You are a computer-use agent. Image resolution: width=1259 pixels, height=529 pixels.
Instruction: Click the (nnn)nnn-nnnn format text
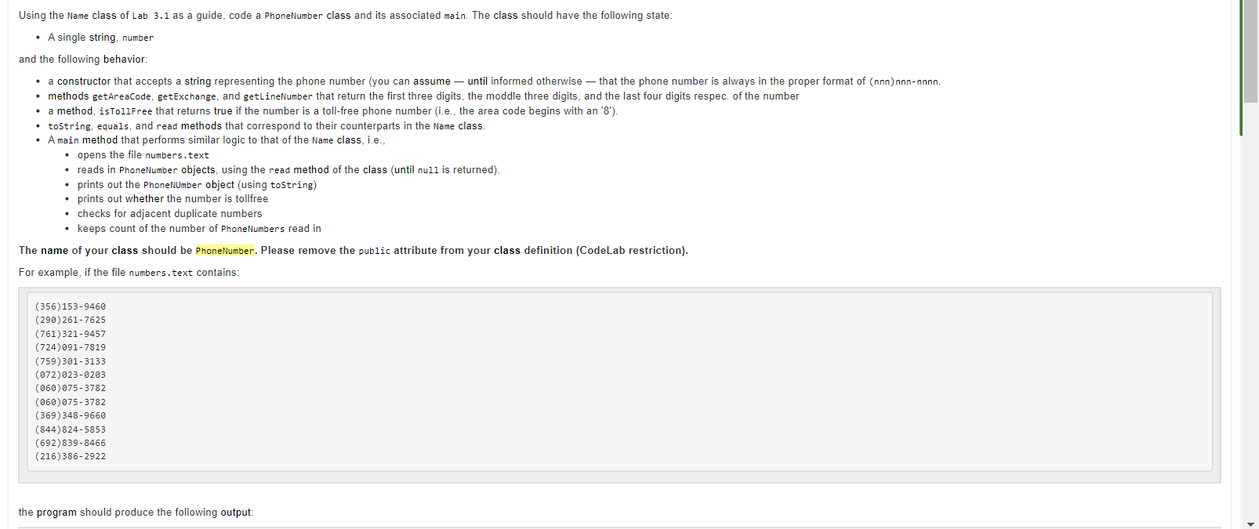click(903, 82)
